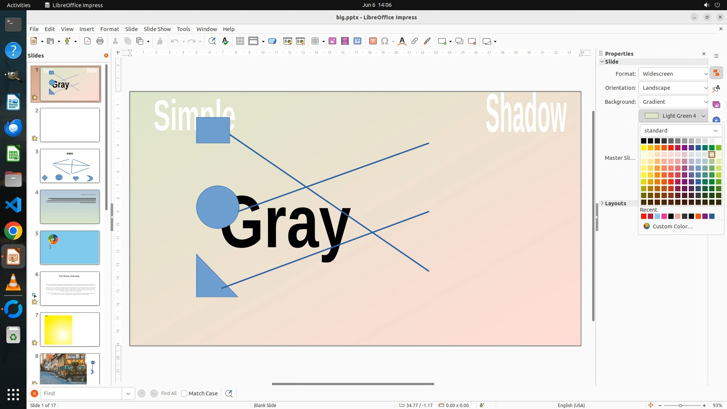Open the standard palette dropdown
727x409 pixels.
pos(680,131)
